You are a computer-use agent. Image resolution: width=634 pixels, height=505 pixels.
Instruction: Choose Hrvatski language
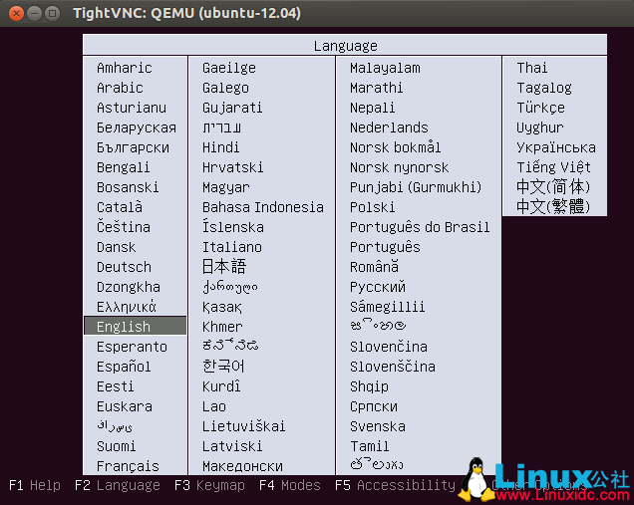(233, 167)
